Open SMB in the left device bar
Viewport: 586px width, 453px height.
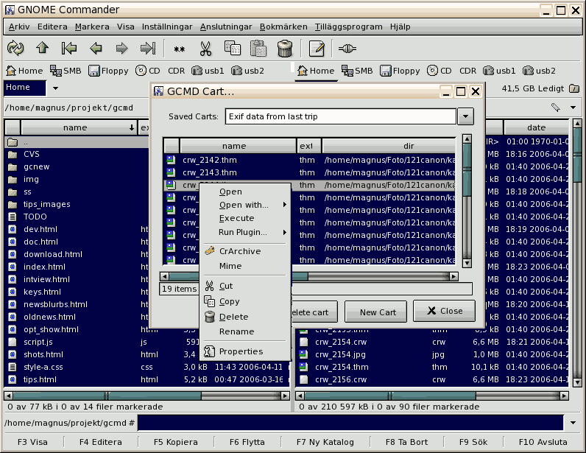(66, 71)
